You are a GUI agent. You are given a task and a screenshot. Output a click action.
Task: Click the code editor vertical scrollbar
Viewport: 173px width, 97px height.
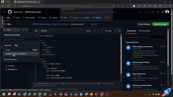click(121, 55)
